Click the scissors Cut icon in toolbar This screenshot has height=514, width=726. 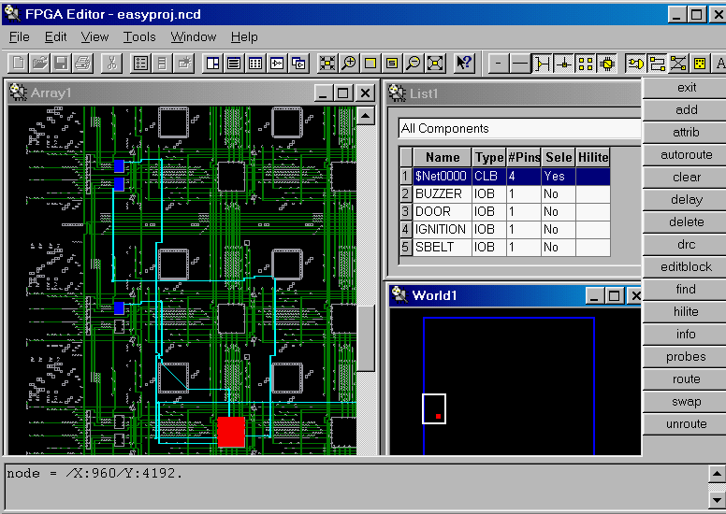tap(110, 64)
